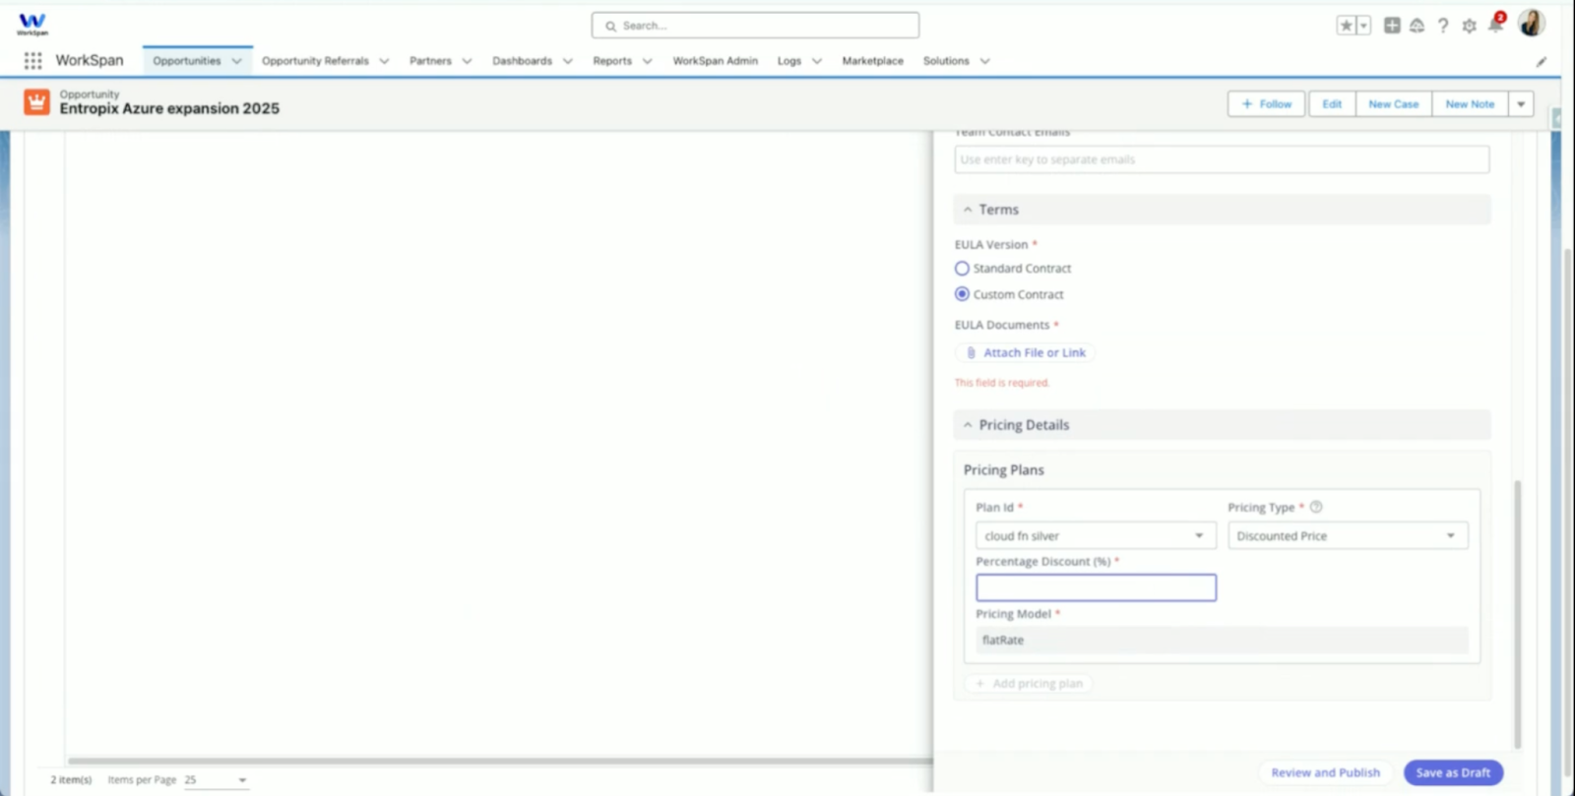
Task: Open the Solutions tab
Action: [946, 61]
